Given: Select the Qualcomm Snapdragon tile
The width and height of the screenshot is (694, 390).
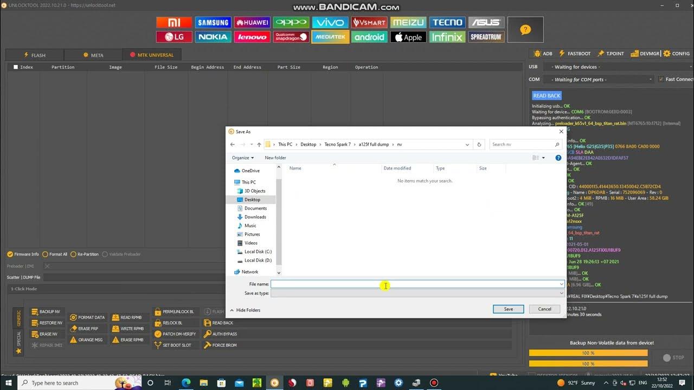Looking at the screenshot, I should click(x=291, y=37).
